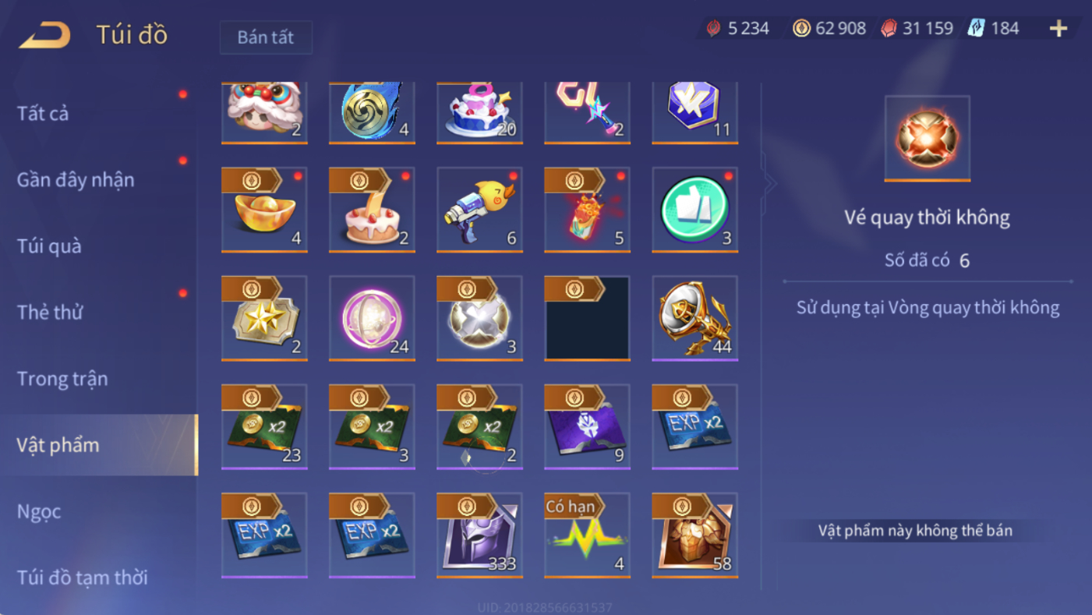This screenshot has height=615, width=1092.
Task: Select the birthday cake item with count 20
Action: (479, 113)
